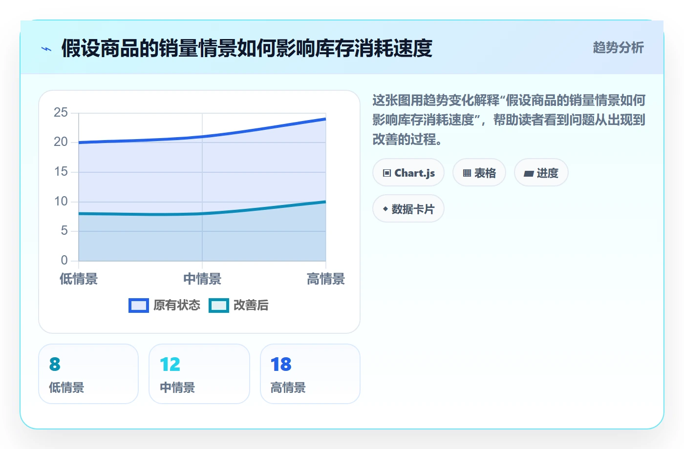
Task: Select the Chart.js tag
Action: click(408, 173)
